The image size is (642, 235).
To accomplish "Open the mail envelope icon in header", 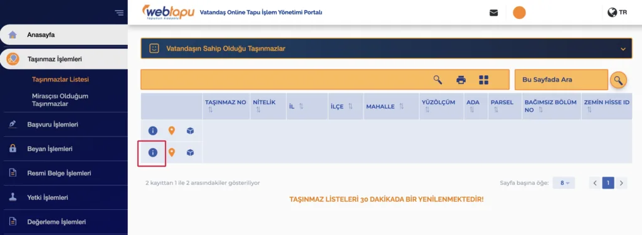I will (494, 13).
